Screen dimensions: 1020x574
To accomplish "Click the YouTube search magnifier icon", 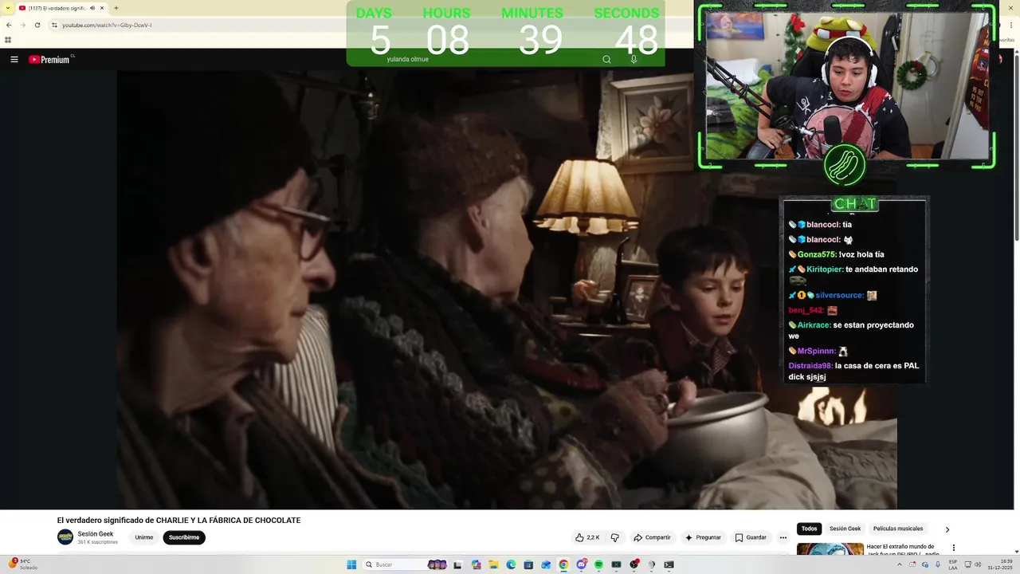I will [x=606, y=59].
